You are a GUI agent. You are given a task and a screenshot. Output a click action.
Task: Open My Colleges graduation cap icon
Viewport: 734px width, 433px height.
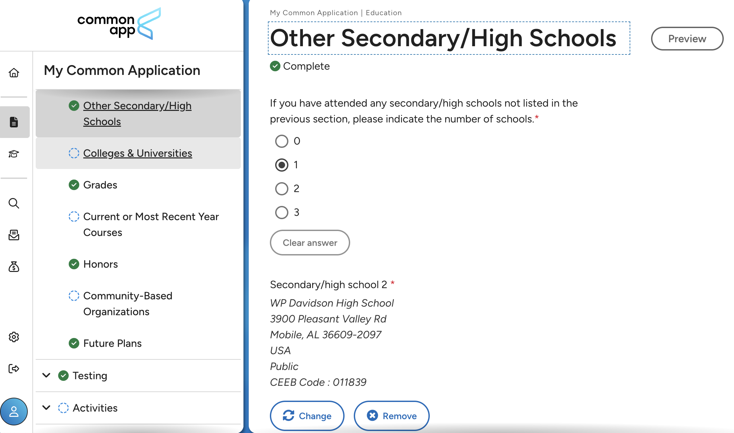coord(13,154)
